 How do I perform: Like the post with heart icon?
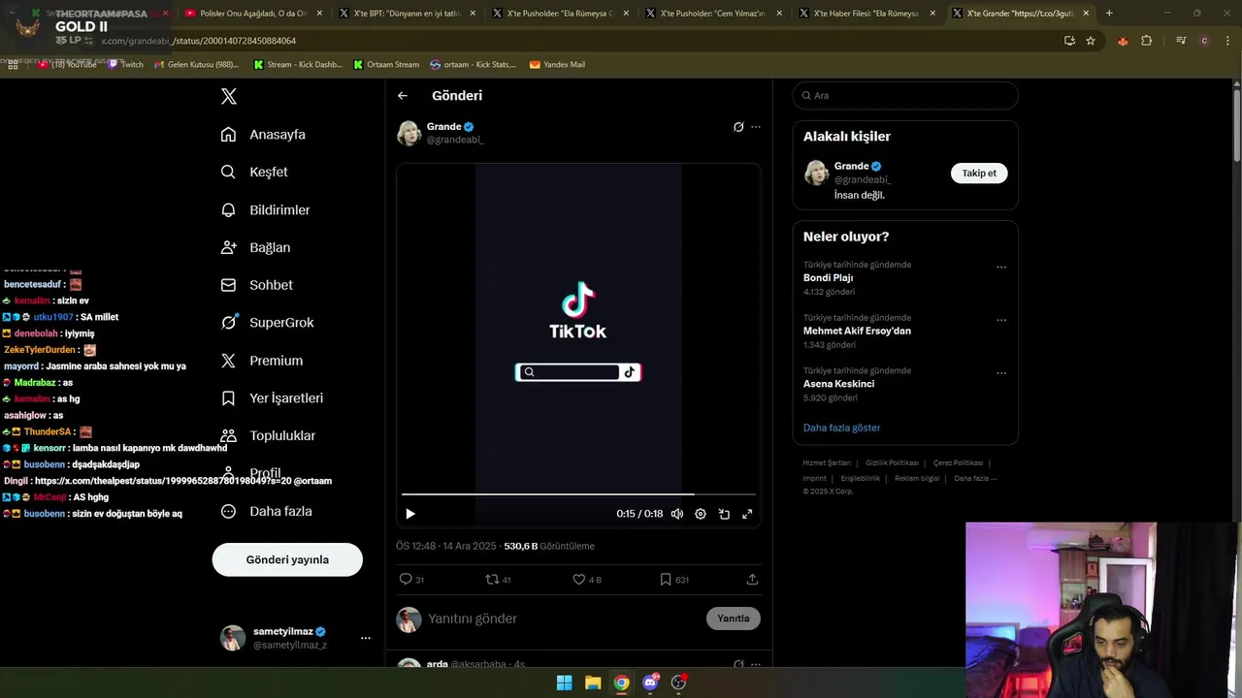coord(579,579)
